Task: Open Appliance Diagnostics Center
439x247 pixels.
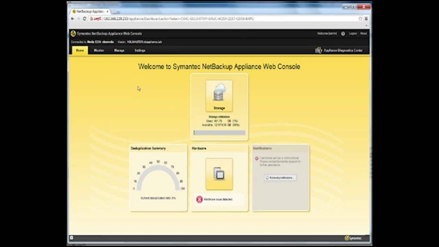Action: [339, 50]
